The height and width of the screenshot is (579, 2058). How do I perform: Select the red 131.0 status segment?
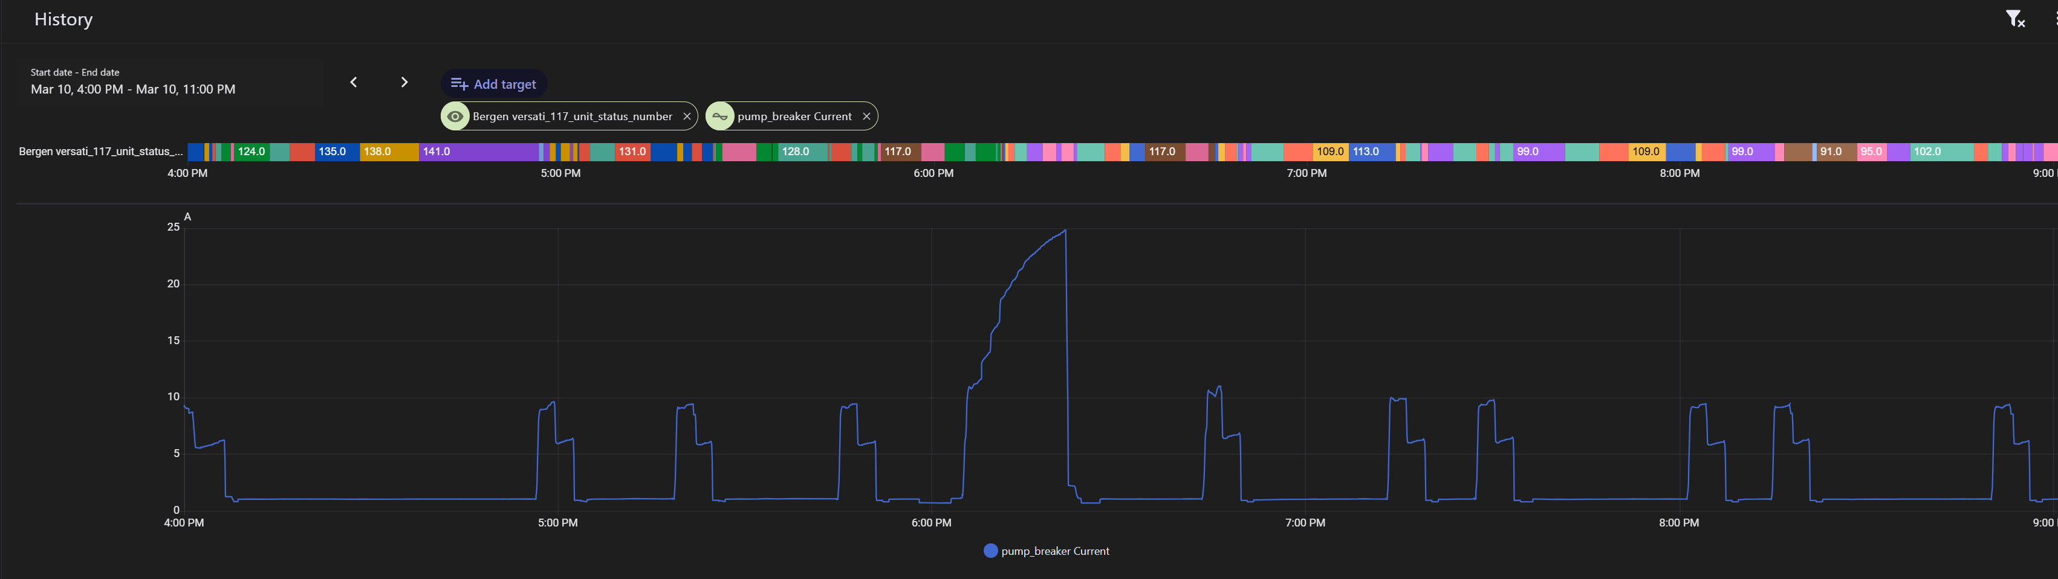click(x=633, y=152)
